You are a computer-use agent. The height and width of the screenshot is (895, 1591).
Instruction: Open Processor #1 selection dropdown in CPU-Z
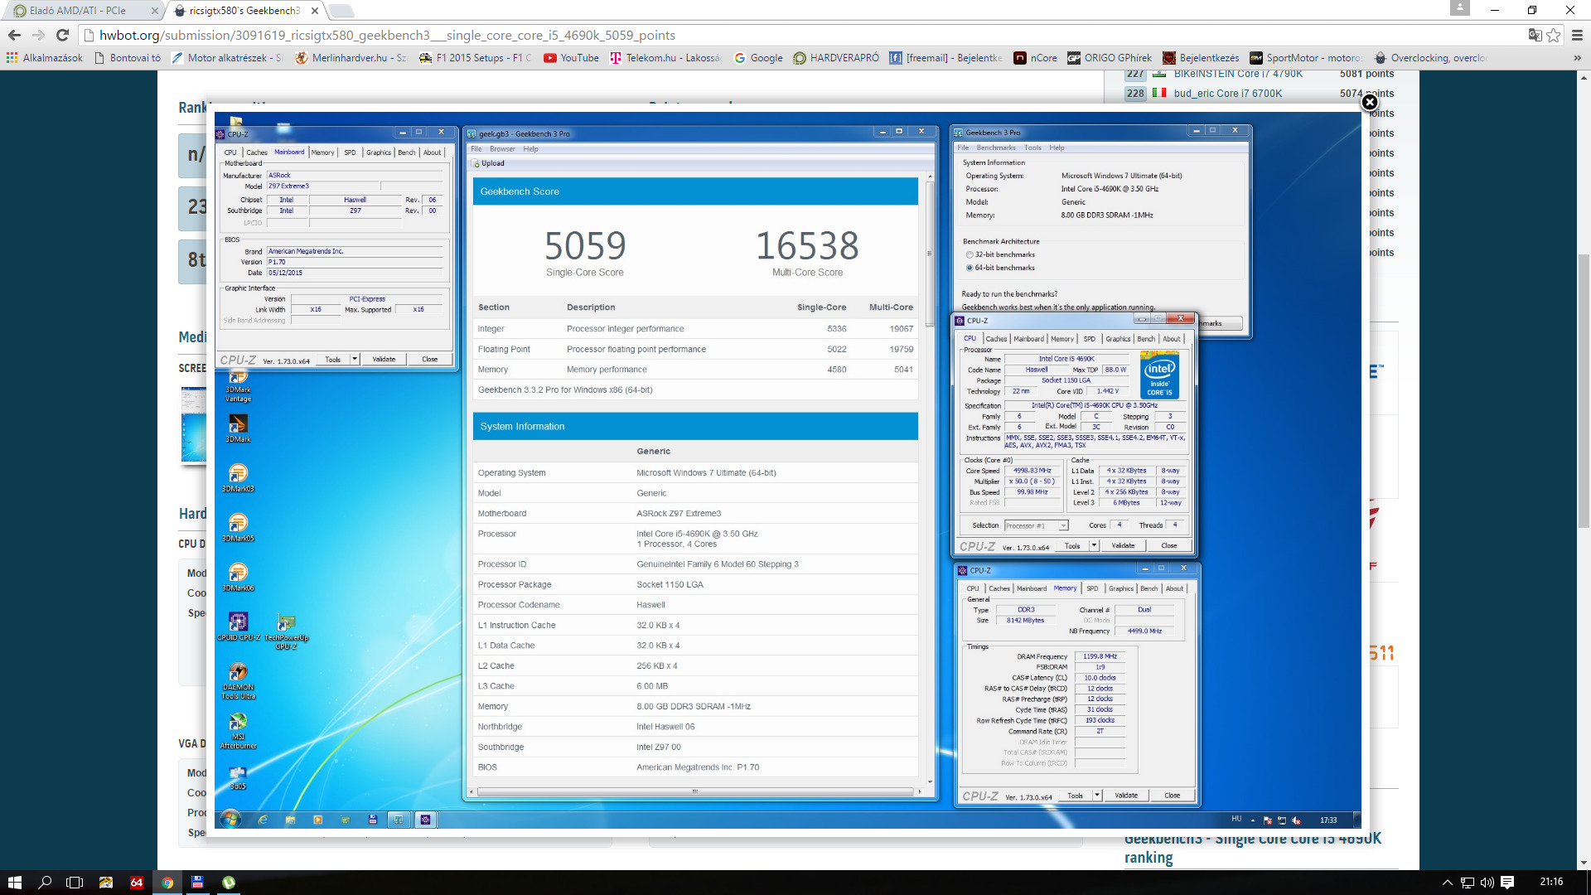pos(1037,525)
